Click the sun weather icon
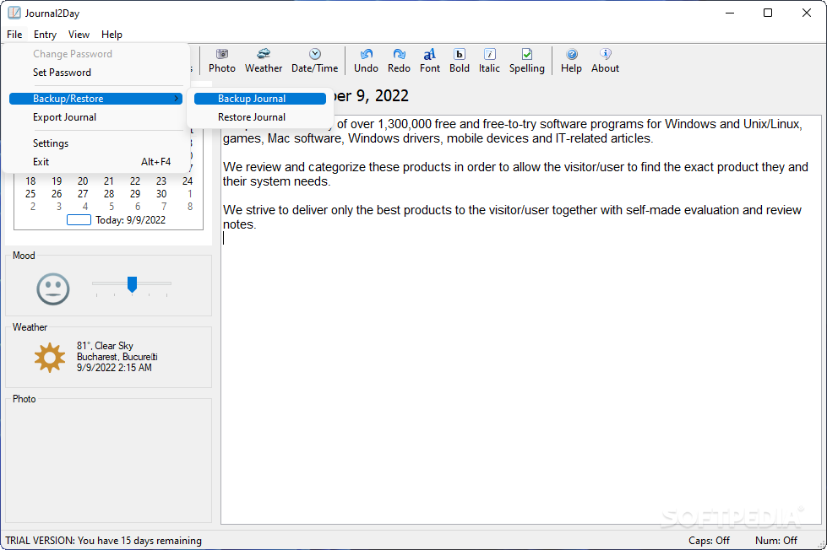 coord(50,357)
